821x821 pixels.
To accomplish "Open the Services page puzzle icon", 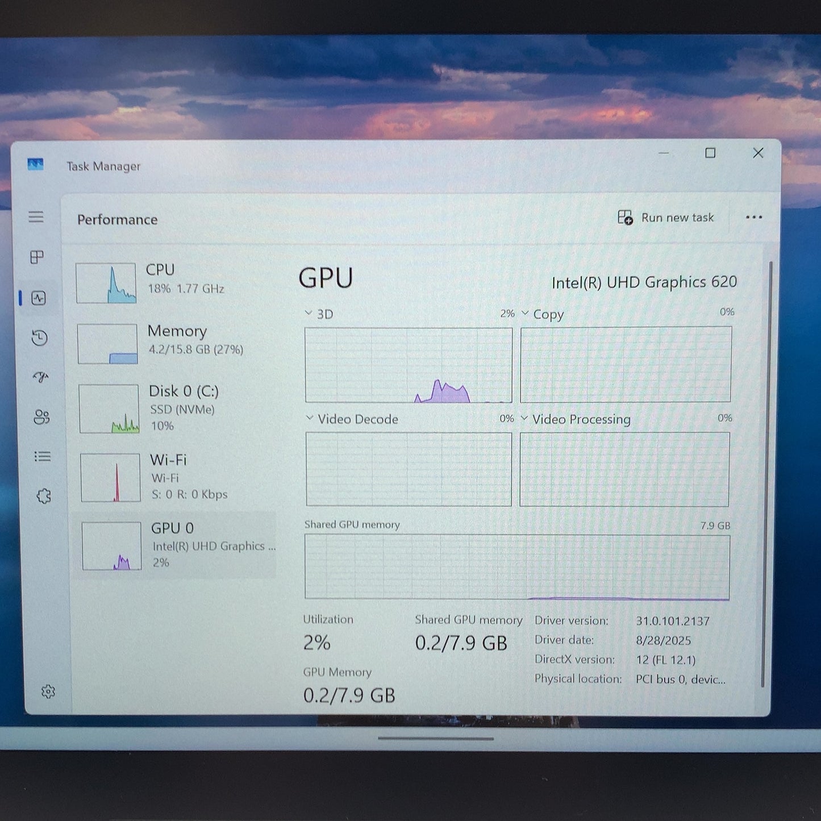I will click(44, 496).
